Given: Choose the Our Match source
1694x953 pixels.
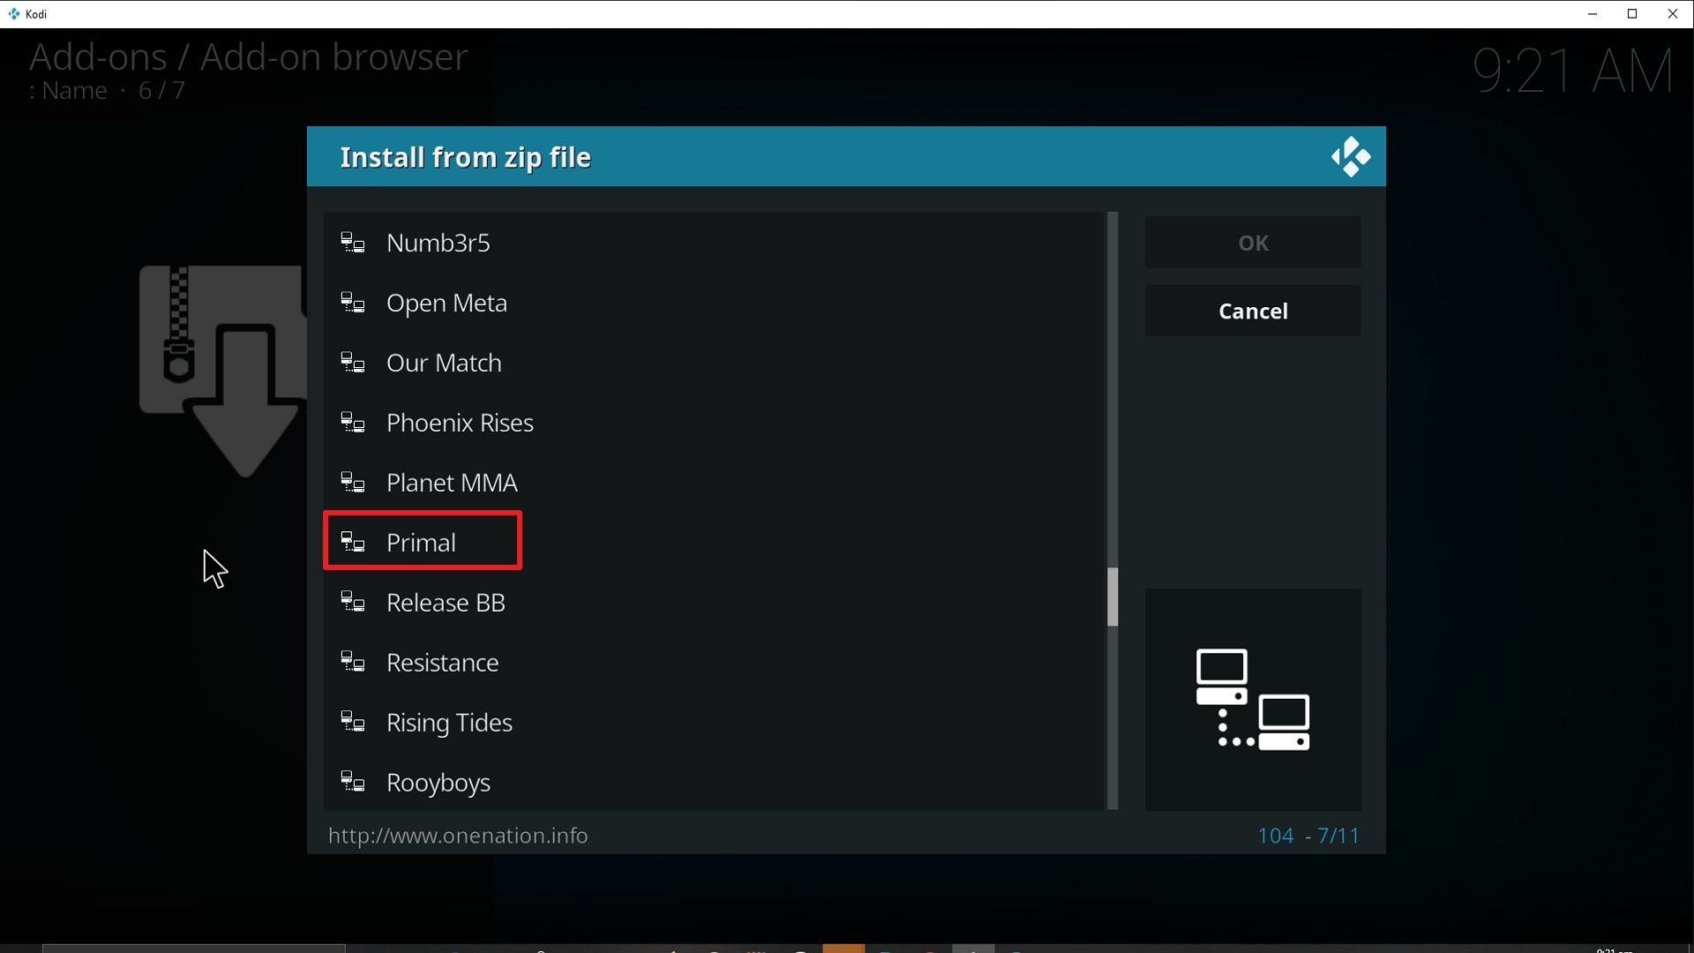Looking at the screenshot, I should pyautogui.click(x=715, y=363).
